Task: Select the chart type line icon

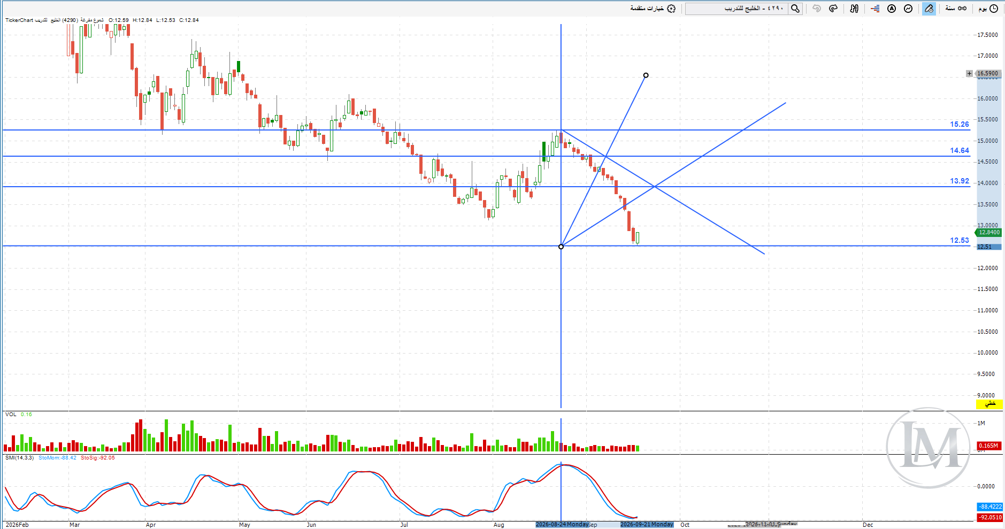Action: [x=908, y=9]
